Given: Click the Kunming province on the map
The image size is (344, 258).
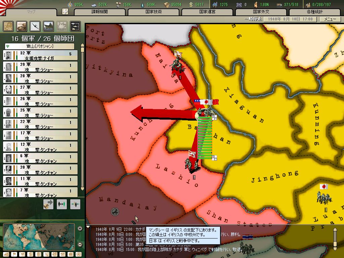Looking at the screenshot, I should (316, 124).
